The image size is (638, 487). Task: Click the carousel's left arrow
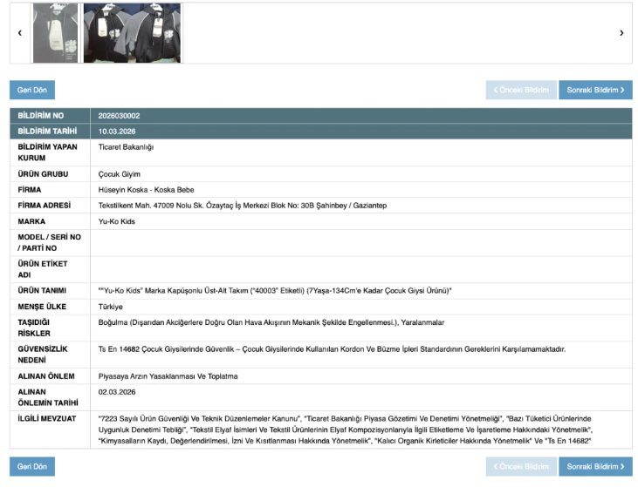tap(19, 33)
